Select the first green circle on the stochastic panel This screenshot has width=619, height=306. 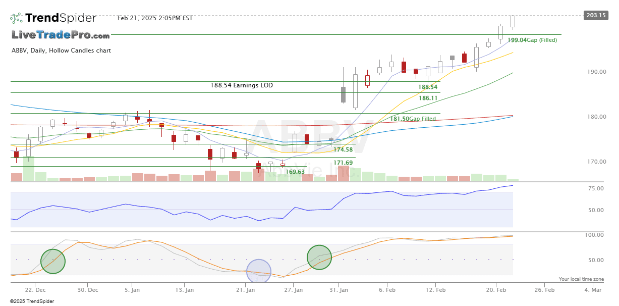click(53, 261)
